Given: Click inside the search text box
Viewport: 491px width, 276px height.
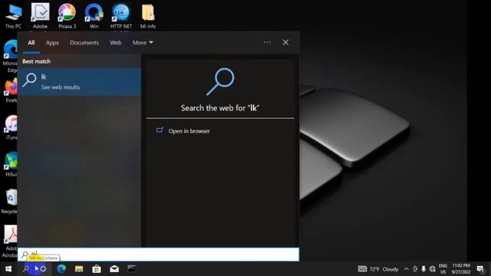Looking at the screenshot, I should [158, 255].
